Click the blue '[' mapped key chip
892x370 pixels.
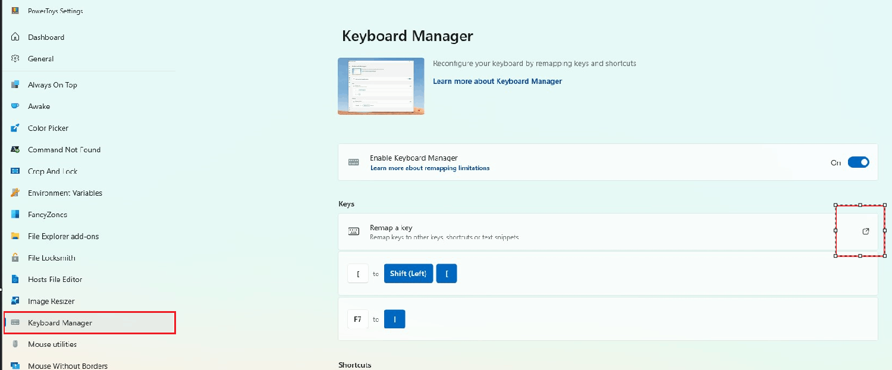tap(447, 274)
